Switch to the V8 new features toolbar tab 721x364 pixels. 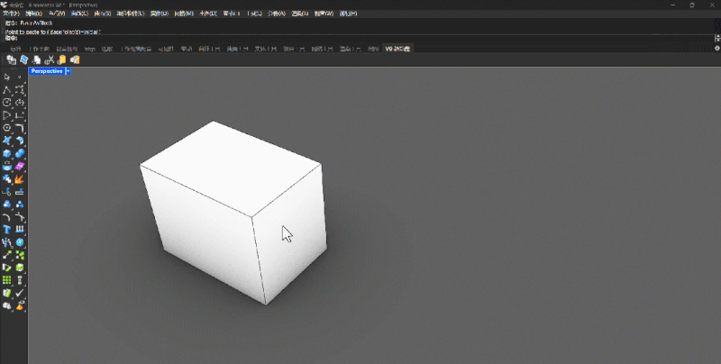(x=397, y=49)
